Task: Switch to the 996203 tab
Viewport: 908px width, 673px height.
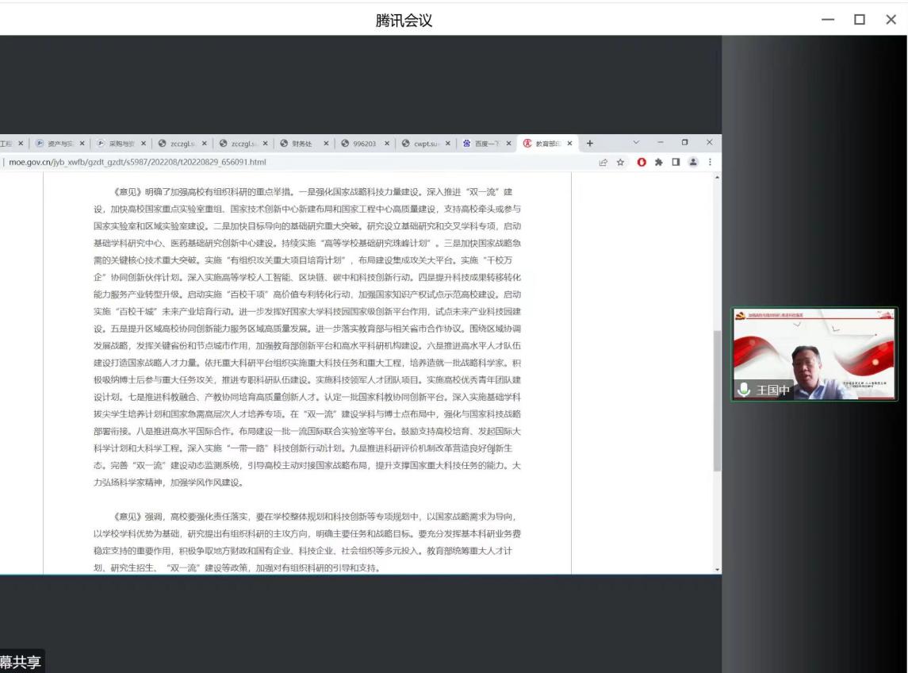Action: click(x=363, y=144)
